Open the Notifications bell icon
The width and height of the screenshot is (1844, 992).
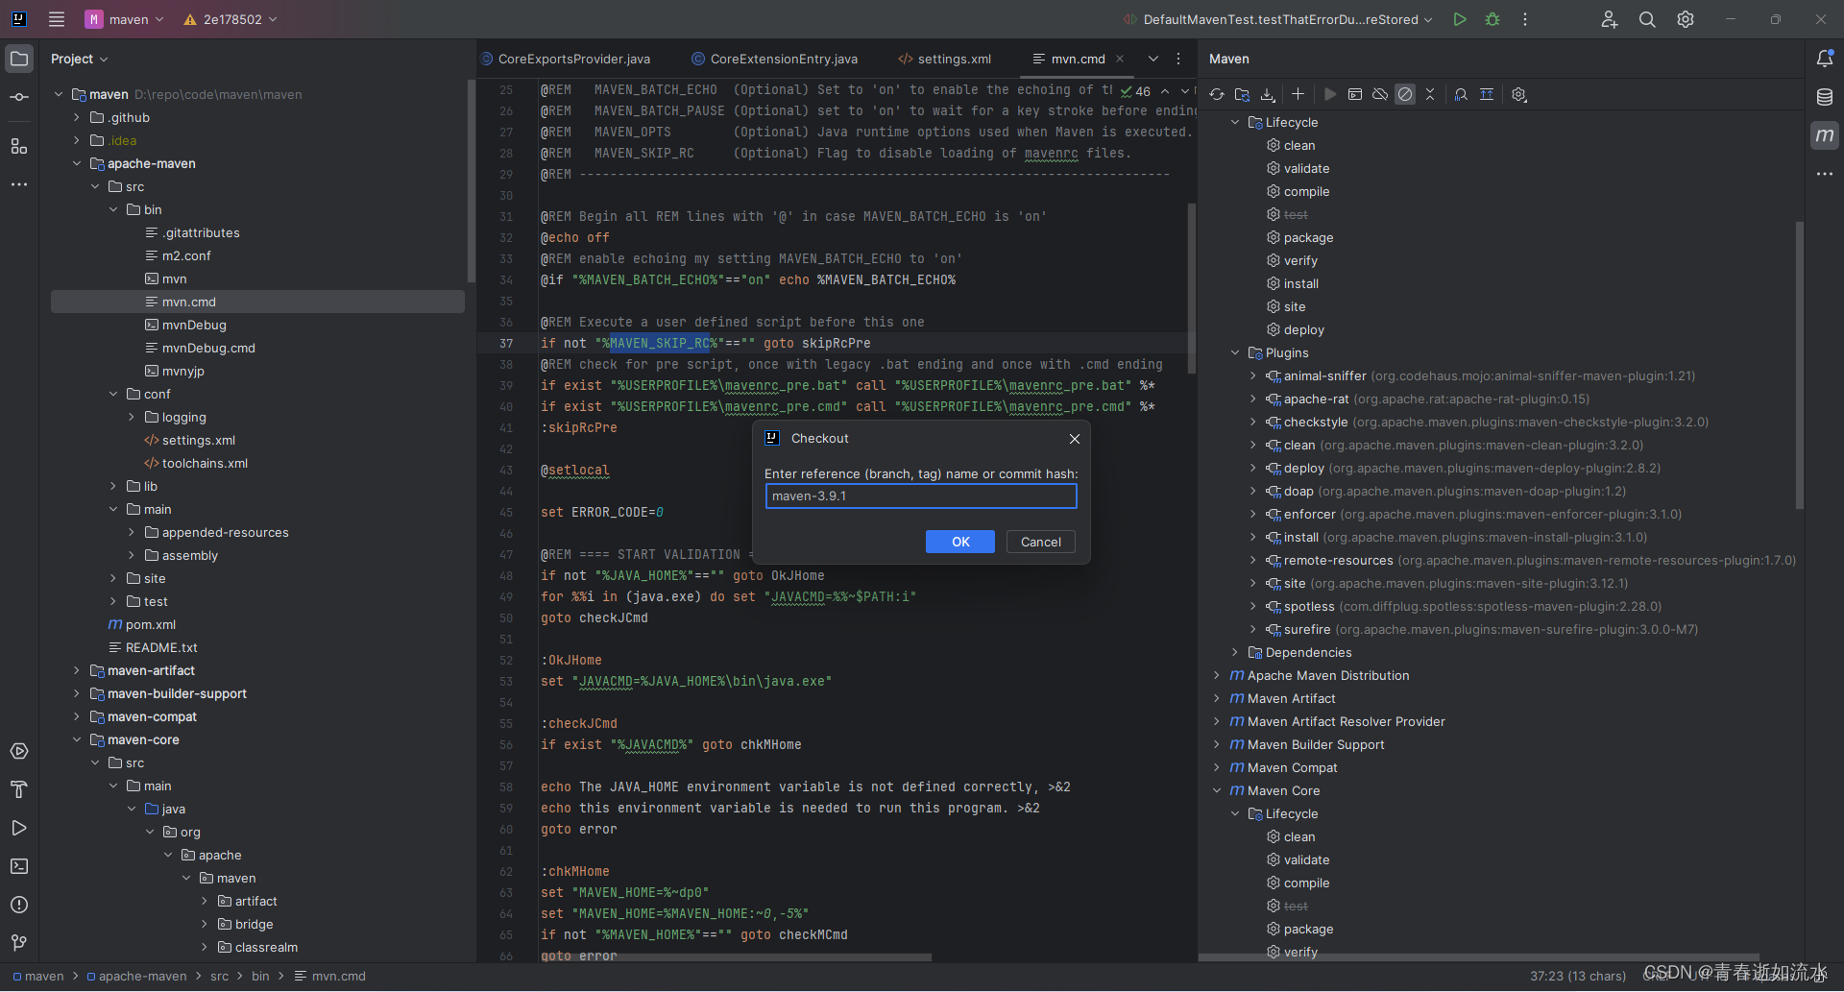coord(1825,59)
